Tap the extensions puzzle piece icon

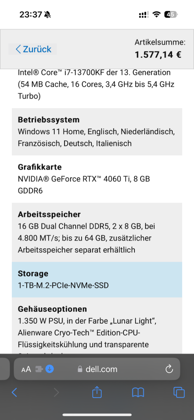pos(40,369)
